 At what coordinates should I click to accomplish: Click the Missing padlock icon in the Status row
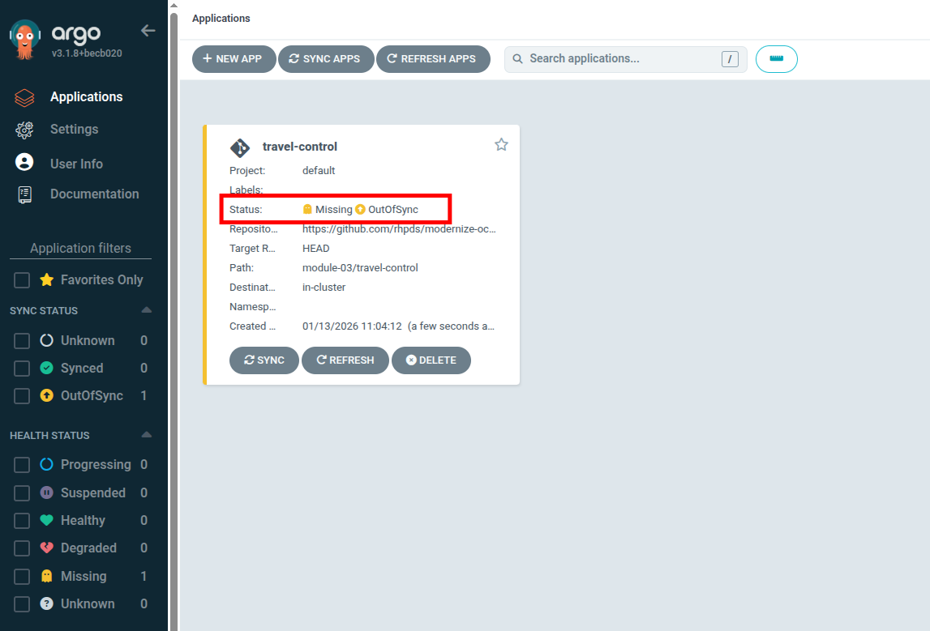point(307,209)
